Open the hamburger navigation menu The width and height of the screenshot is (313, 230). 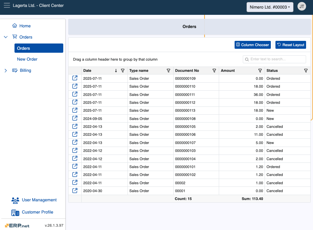(7, 6)
